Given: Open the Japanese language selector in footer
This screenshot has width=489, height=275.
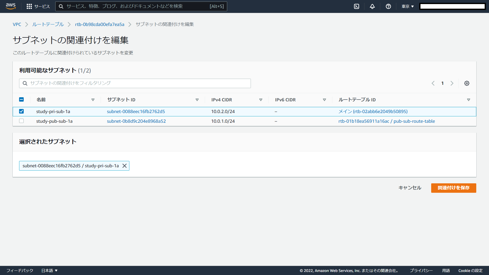Looking at the screenshot, I should 49,270.
